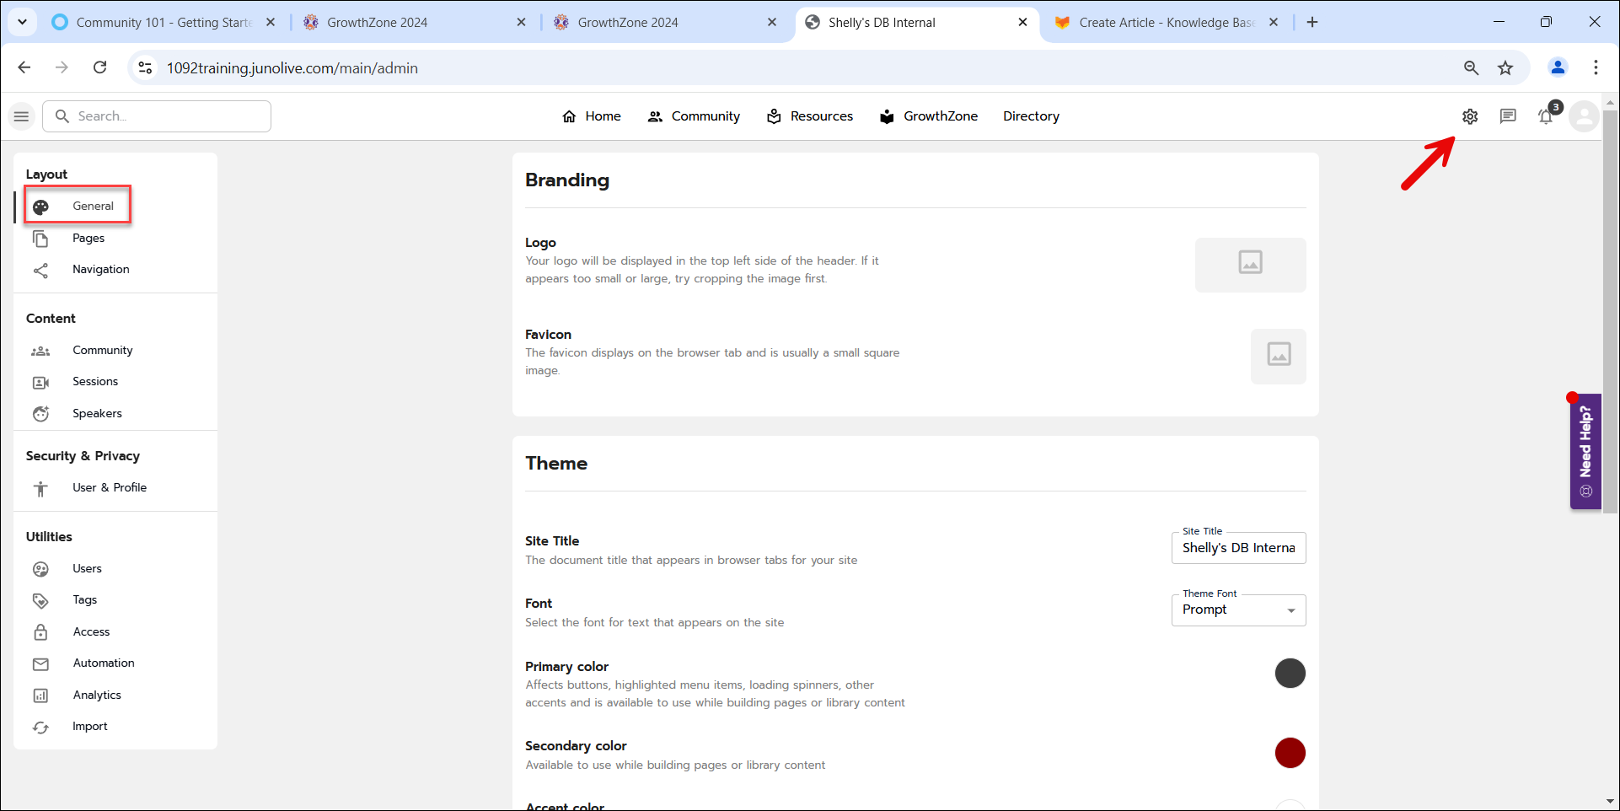
Task: Open the messages chat icon
Action: [x=1508, y=116]
